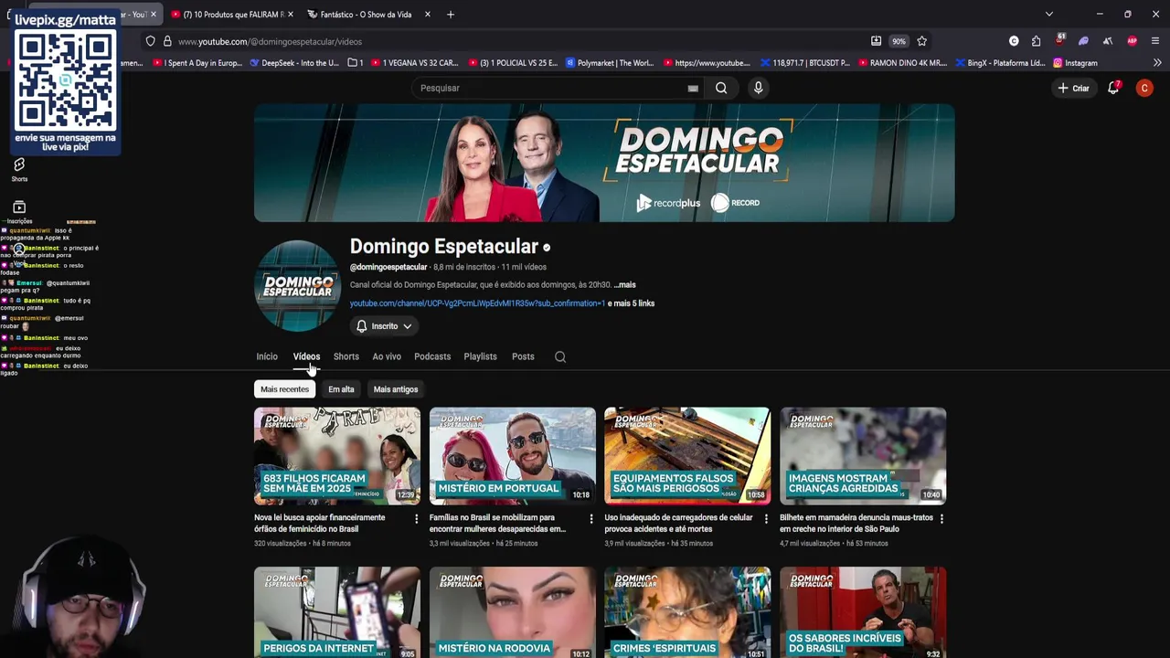Bookmark this page with star icon
The image size is (1170, 658).
point(921,41)
